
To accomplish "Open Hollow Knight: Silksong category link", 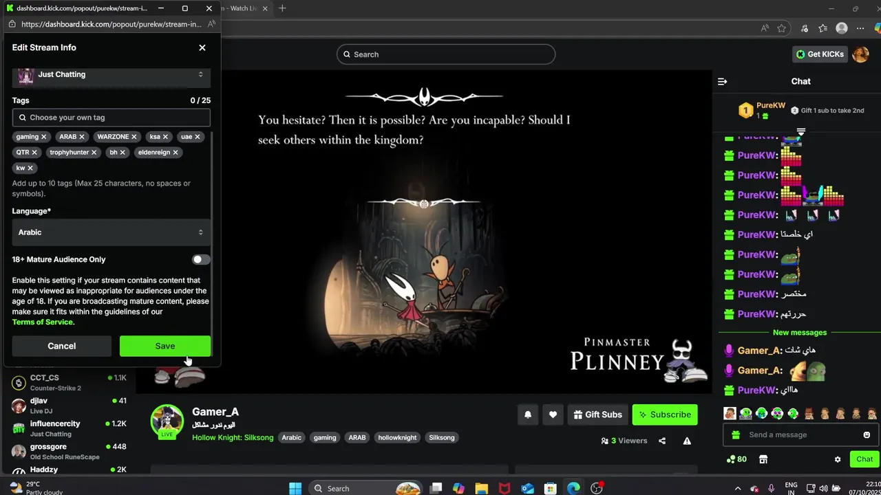I will [233, 437].
